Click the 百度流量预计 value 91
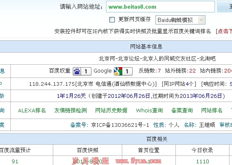The height and width of the screenshot is (165, 232). [x=15, y=161]
